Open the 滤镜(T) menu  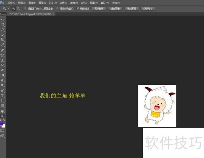(74, 3)
